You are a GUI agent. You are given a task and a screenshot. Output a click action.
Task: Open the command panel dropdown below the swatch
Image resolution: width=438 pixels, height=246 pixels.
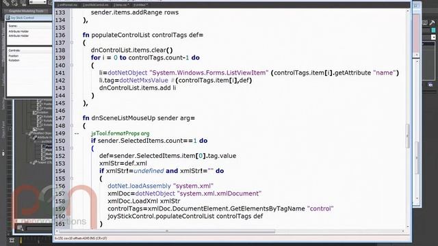tap(433, 37)
